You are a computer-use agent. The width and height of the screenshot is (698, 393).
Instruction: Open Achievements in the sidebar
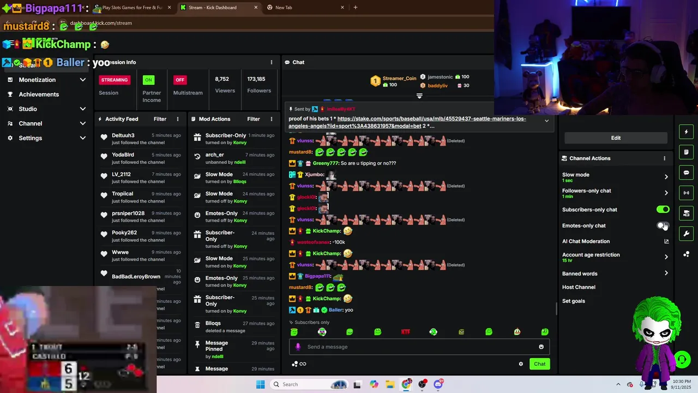tap(39, 94)
